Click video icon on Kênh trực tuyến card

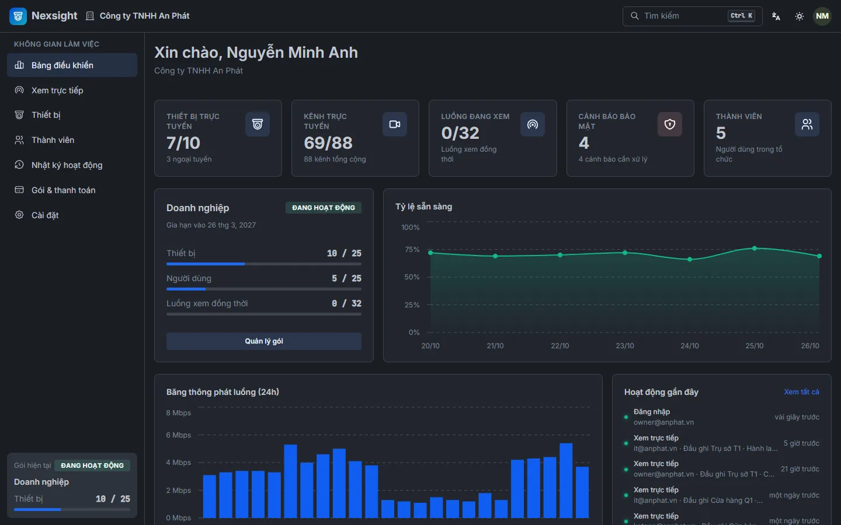[395, 124]
